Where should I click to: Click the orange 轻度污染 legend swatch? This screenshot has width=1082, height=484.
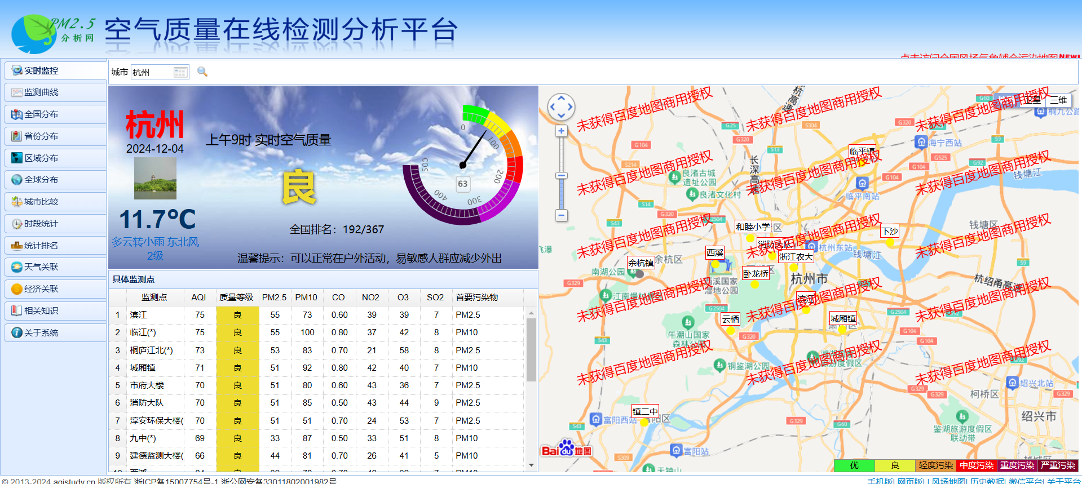(935, 465)
